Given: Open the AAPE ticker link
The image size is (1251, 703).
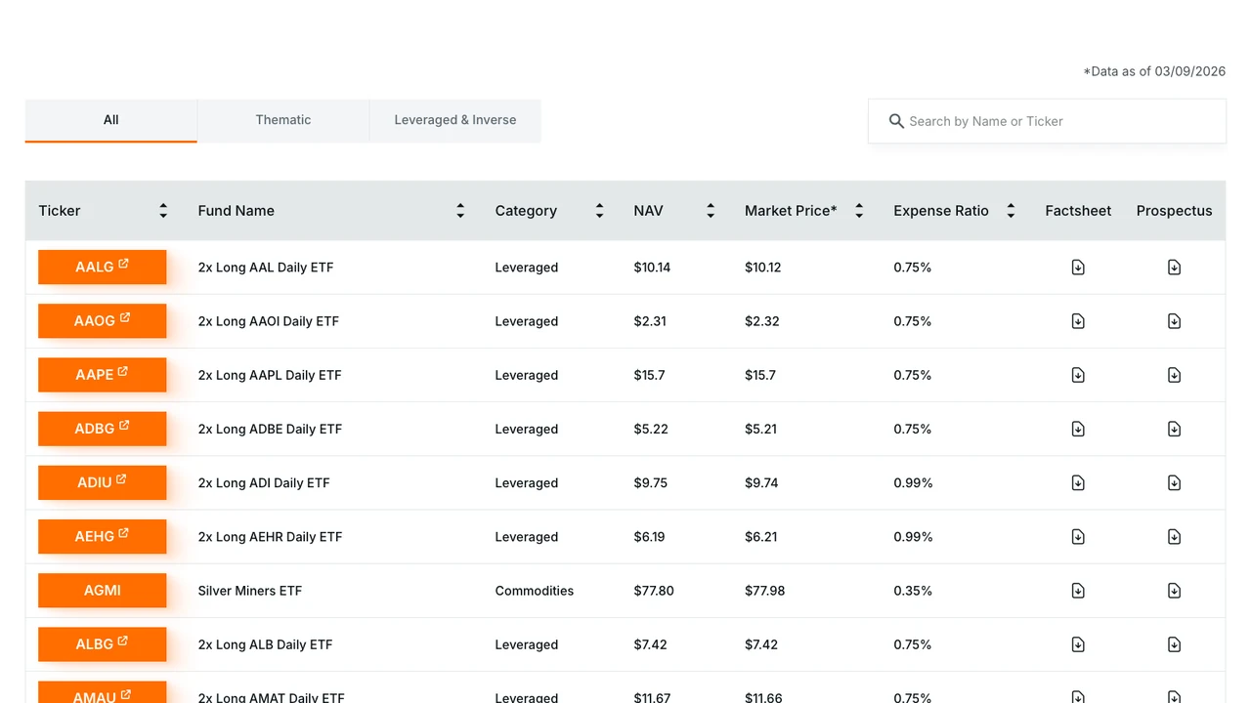Looking at the screenshot, I should point(103,375).
